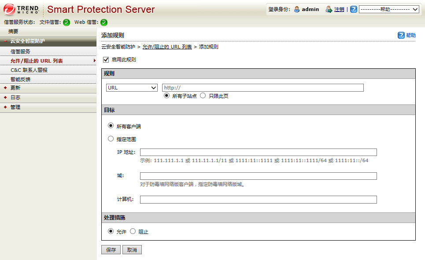Click the file reputation green check icon
Screen dimensions: 425x260
[x=67, y=22]
